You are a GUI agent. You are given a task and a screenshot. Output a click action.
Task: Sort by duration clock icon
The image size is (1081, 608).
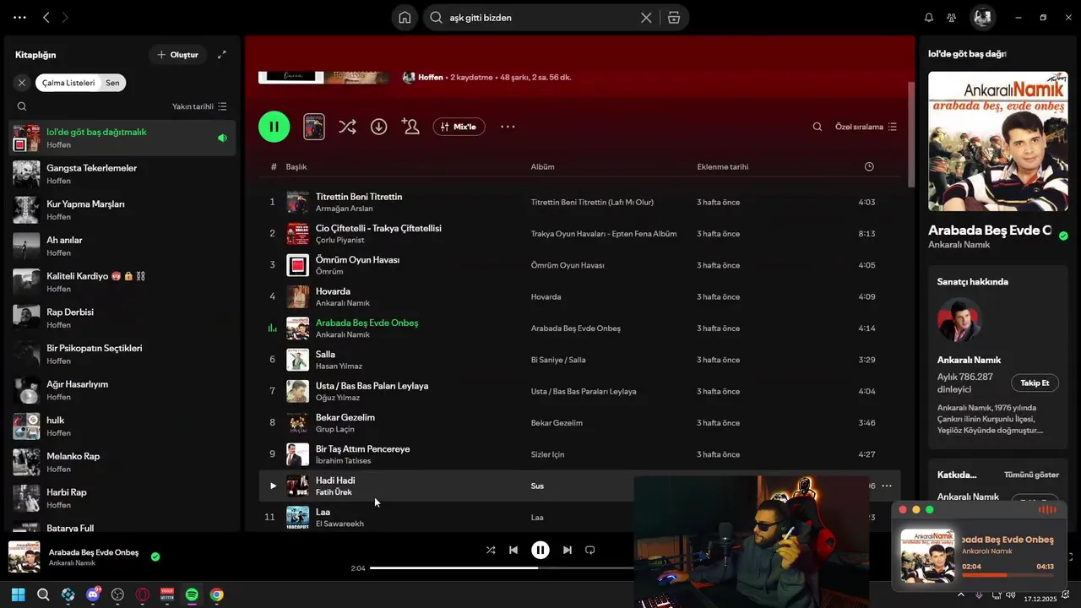pyautogui.click(x=869, y=166)
